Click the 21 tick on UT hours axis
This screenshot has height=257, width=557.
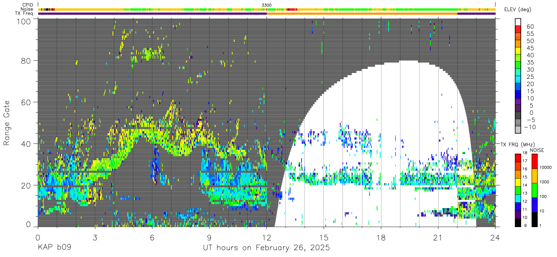click(x=438, y=238)
